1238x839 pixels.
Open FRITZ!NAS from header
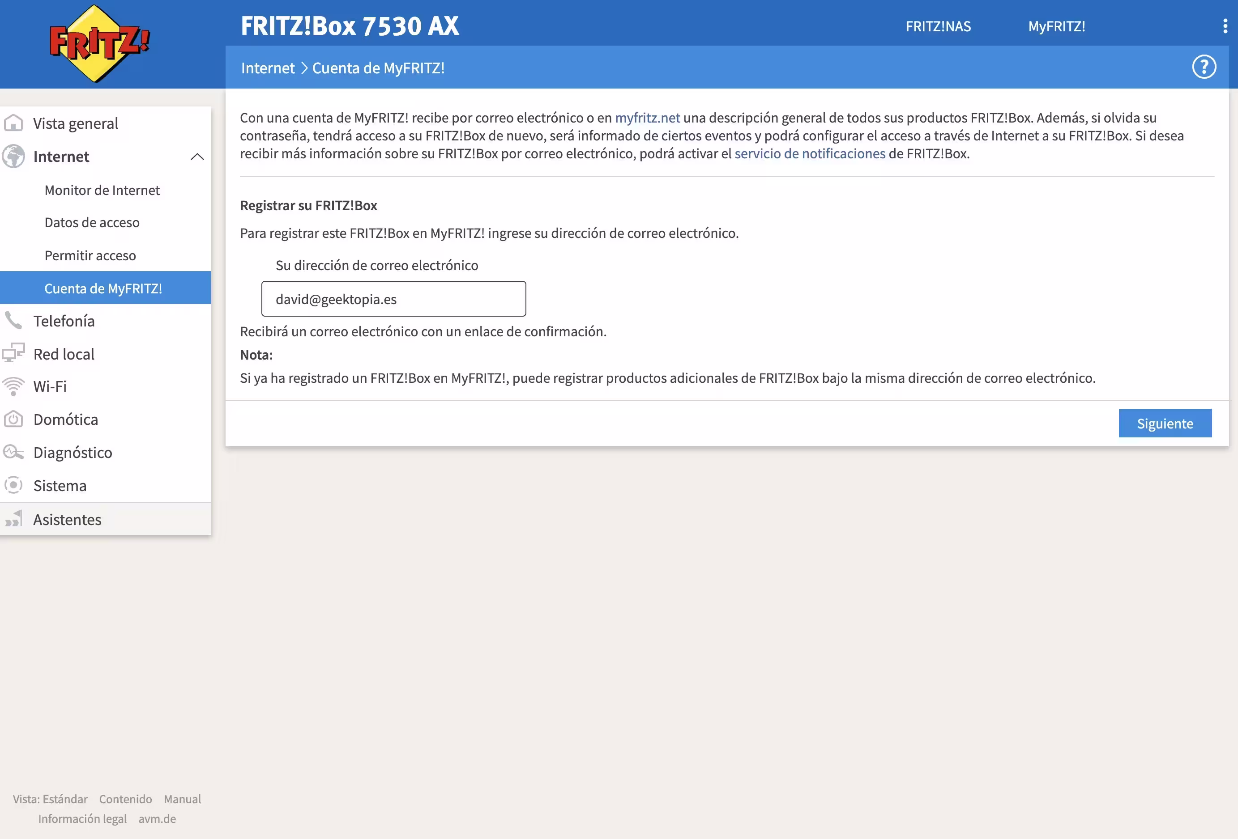click(938, 26)
